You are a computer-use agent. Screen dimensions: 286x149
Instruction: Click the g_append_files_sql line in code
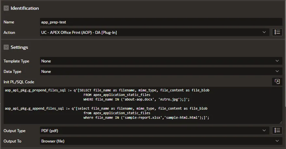106,108
